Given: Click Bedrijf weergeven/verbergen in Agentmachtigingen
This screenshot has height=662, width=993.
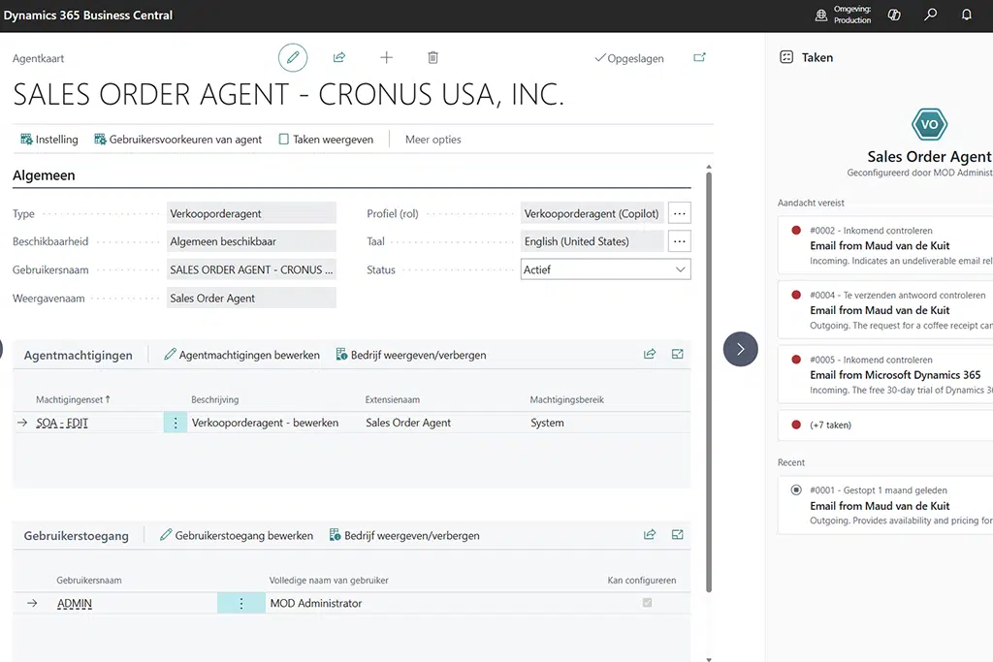Looking at the screenshot, I should click(411, 355).
